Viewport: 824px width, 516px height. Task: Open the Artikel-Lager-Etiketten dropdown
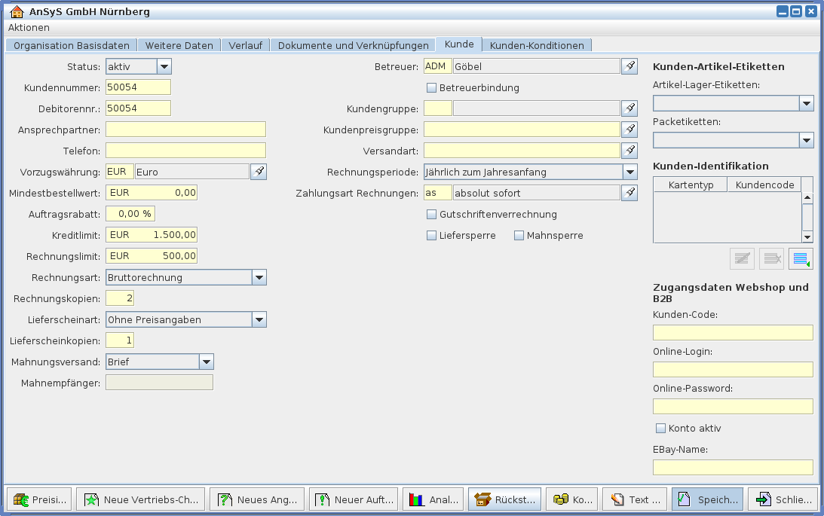pos(806,103)
